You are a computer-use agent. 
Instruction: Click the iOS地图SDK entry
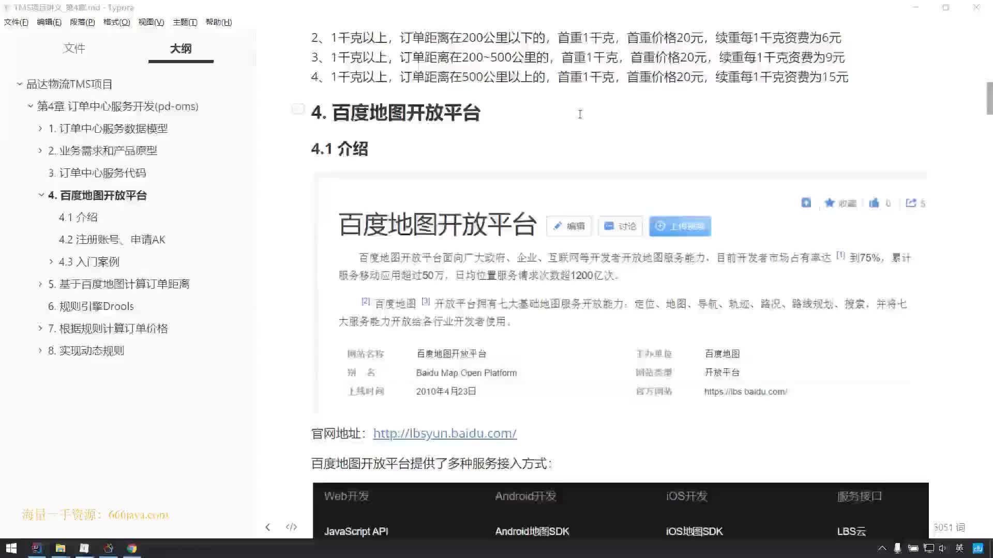[694, 531]
